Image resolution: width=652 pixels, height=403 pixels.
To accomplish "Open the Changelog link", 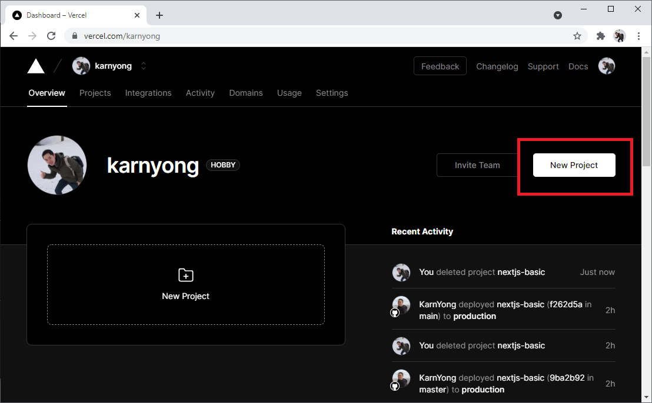I will pos(497,66).
